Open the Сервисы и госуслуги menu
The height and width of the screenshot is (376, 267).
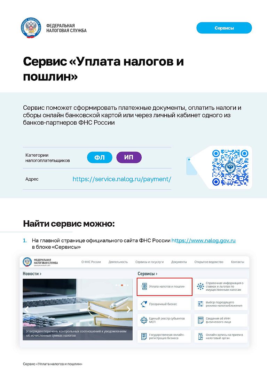tap(149, 262)
